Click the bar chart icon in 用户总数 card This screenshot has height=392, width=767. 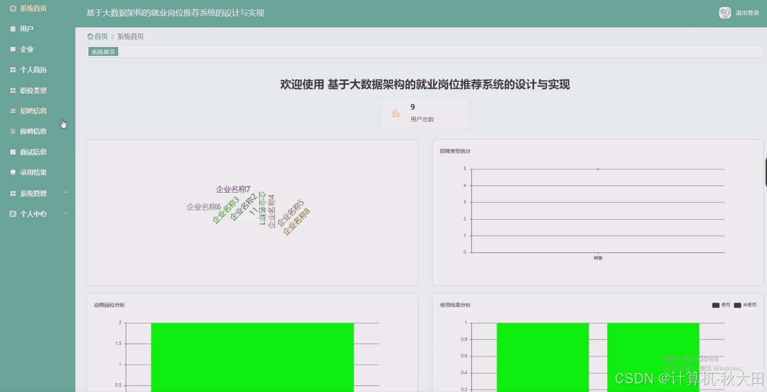pos(396,113)
